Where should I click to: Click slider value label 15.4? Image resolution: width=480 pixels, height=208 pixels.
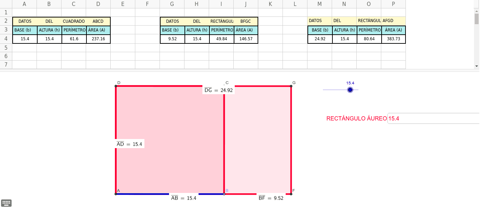[350, 83]
